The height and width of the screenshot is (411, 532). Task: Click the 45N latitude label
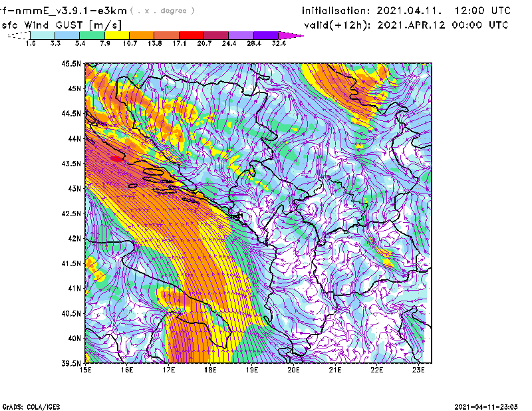point(74,88)
